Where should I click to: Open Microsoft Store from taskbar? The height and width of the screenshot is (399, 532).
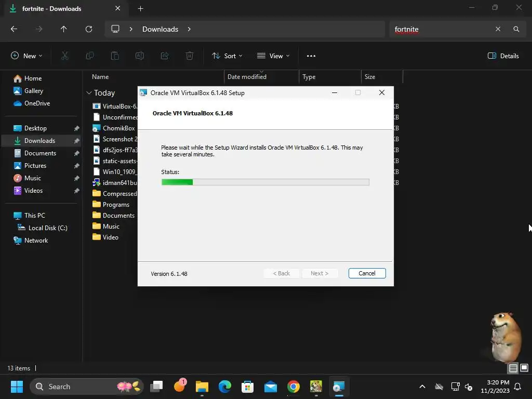[x=247, y=387]
